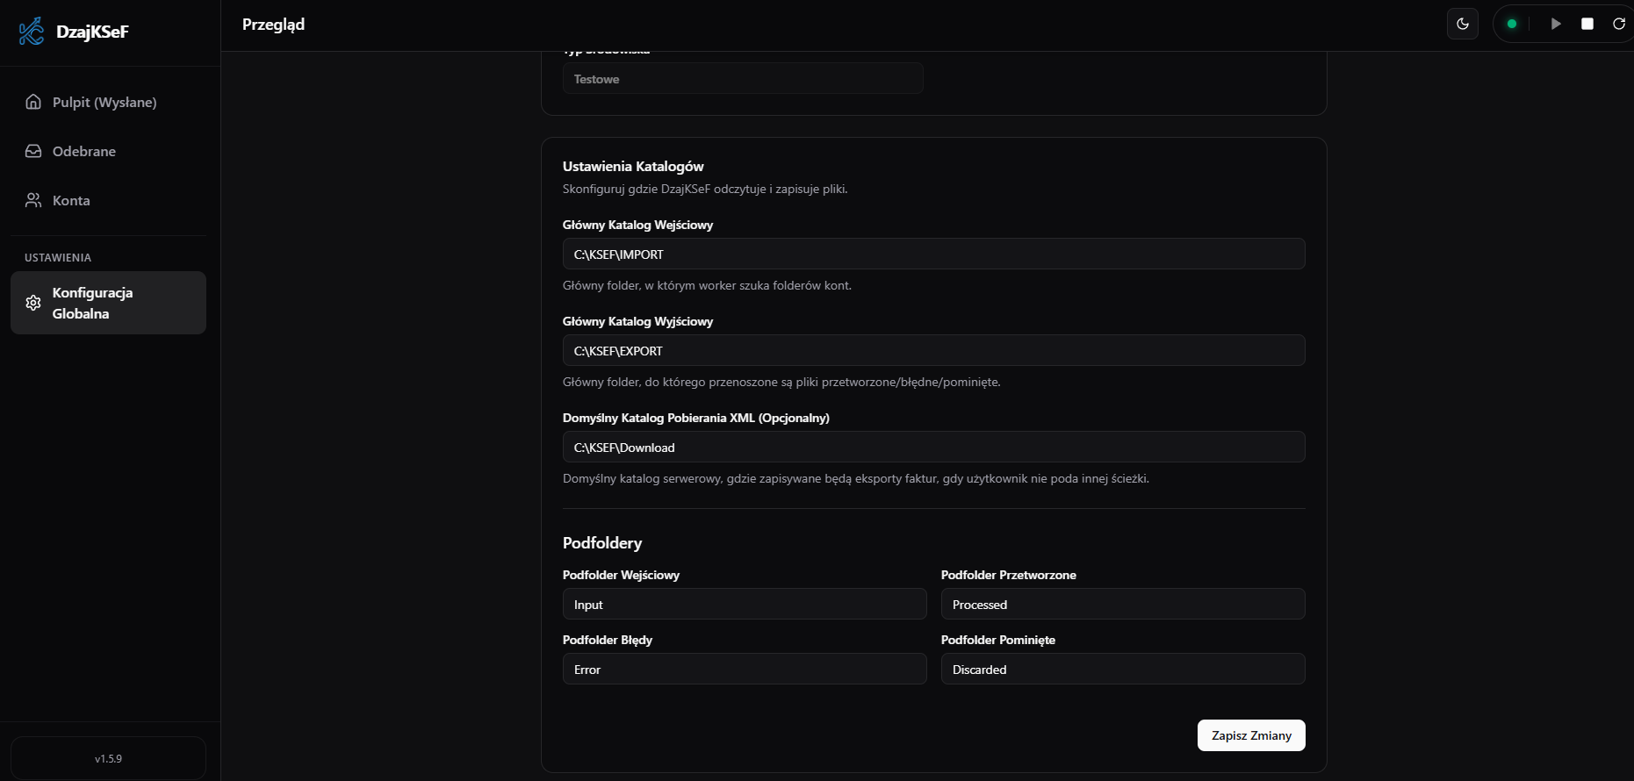Image resolution: width=1634 pixels, height=781 pixels.
Task: Click the Podfolder Wejściowy field with Input
Action: pyautogui.click(x=745, y=604)
